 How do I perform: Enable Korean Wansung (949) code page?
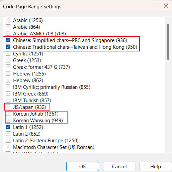coord(8,121)
